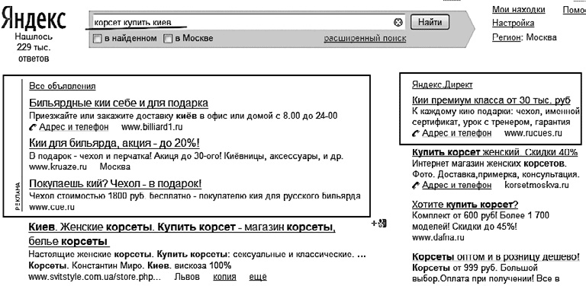Click the plus icon beside the Киев result
Viewport: 586px width, 286px height.
point(378,224)
